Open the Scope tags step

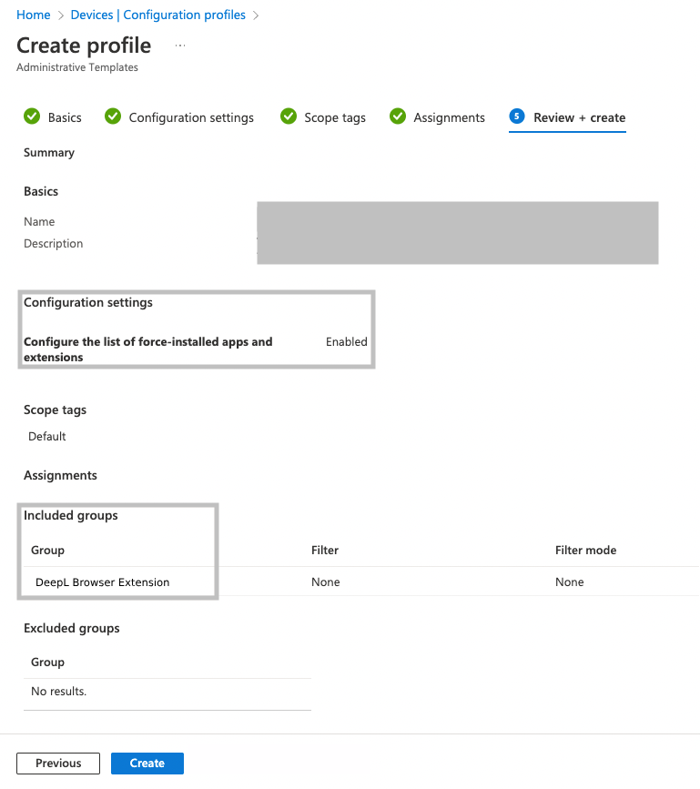[335, 117]
